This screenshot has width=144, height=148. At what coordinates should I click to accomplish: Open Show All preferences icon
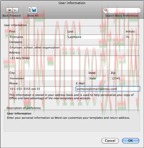pyautogui.click(x=33, y=10)
